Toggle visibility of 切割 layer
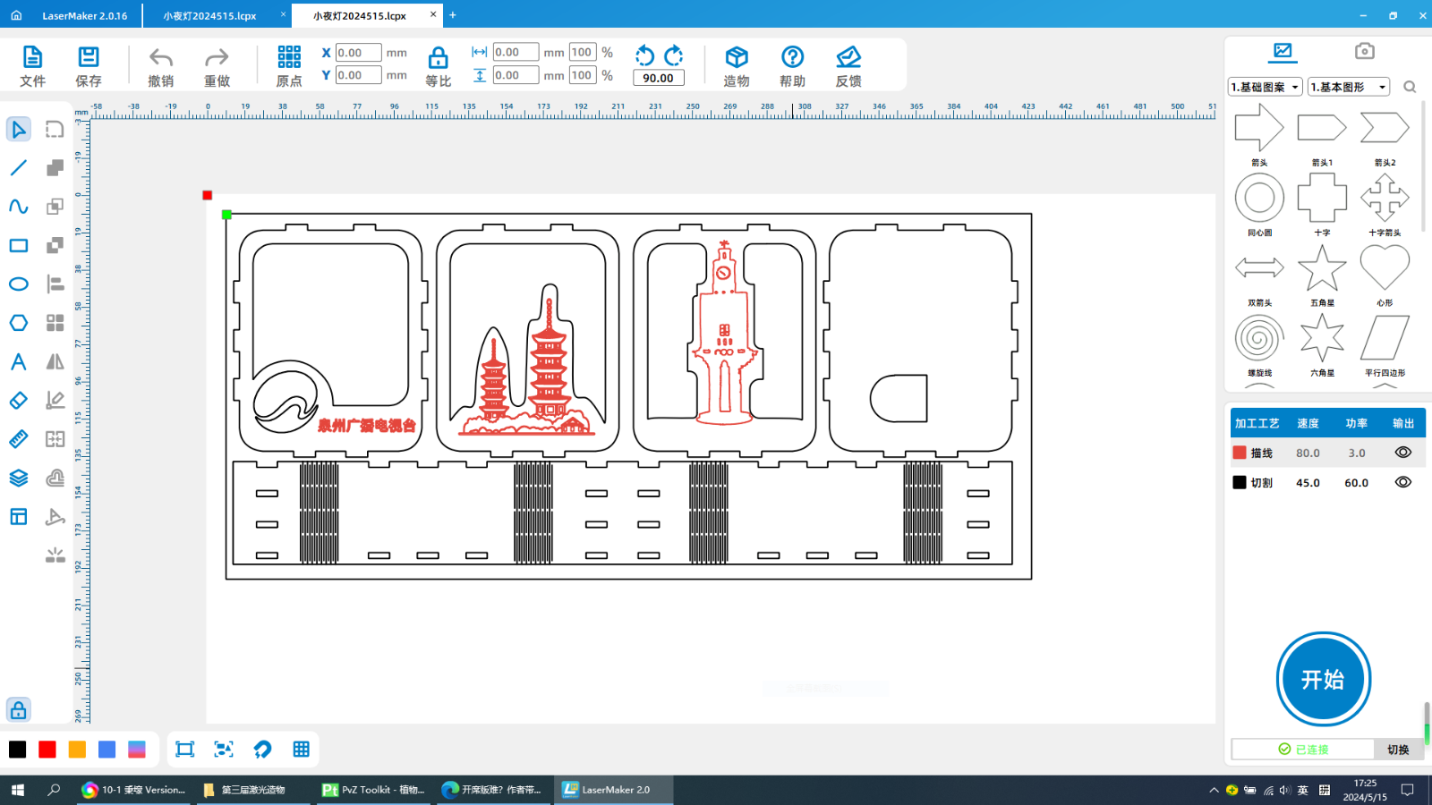Screen dimensions: 1432x805 click(x=1402, y=482)
